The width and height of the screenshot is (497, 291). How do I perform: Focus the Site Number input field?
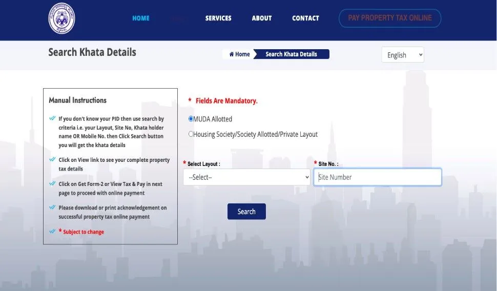[x=377, y=177]
